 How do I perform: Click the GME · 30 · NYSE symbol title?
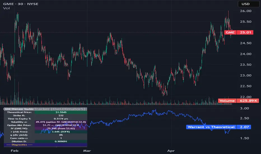pyautogui.click(x=21, y=4)
